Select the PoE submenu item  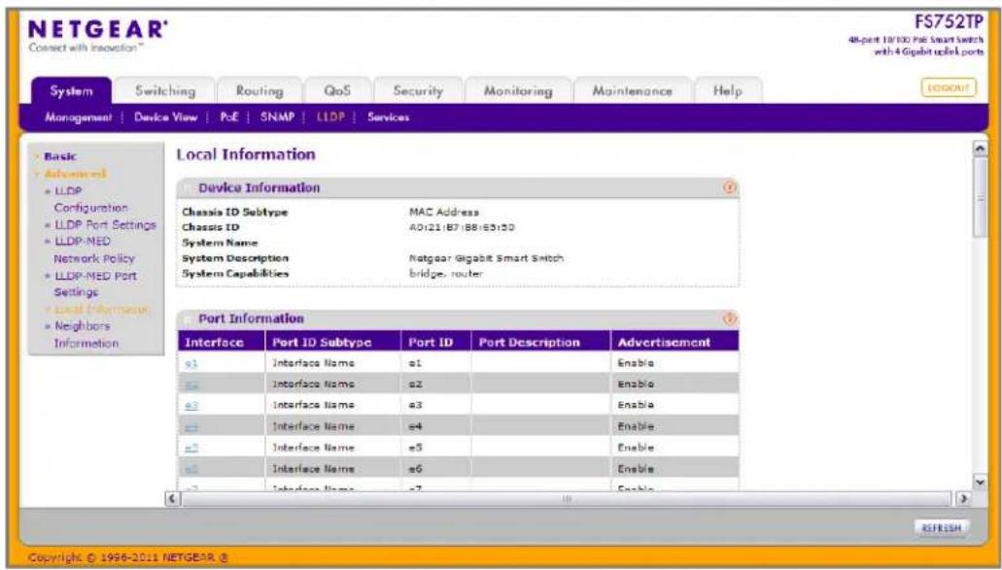pyautogui.click(x=228, y=117)
